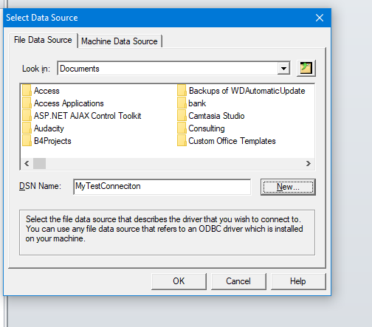This screenshot has width=372, height=327.
Task: Click the Cancel button
Action: (x=238, y=281)
